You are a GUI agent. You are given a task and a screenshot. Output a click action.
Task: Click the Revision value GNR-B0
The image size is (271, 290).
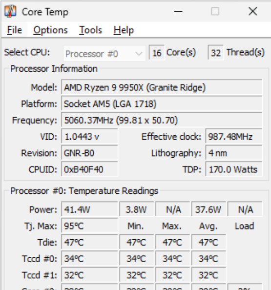89,153
